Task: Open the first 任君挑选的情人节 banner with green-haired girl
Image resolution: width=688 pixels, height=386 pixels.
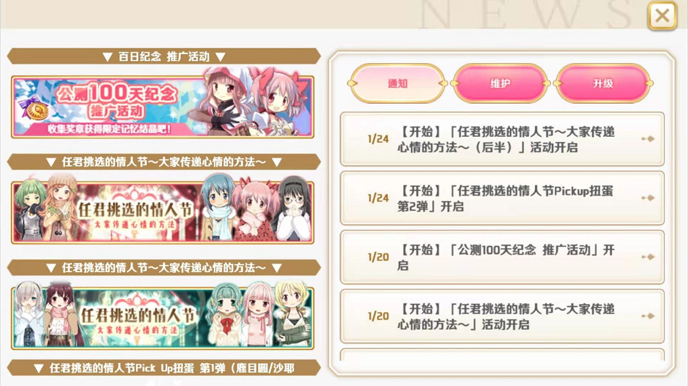Action: coord(163,213)
